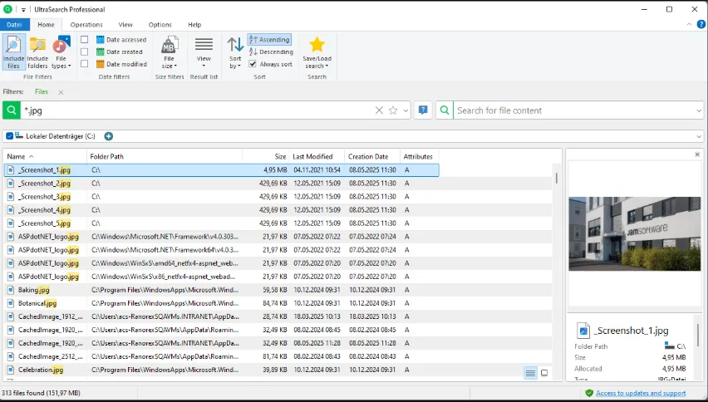Click the green search button beside *.jpg
Screen dimensions: 708x402
(x=12, y=110)
